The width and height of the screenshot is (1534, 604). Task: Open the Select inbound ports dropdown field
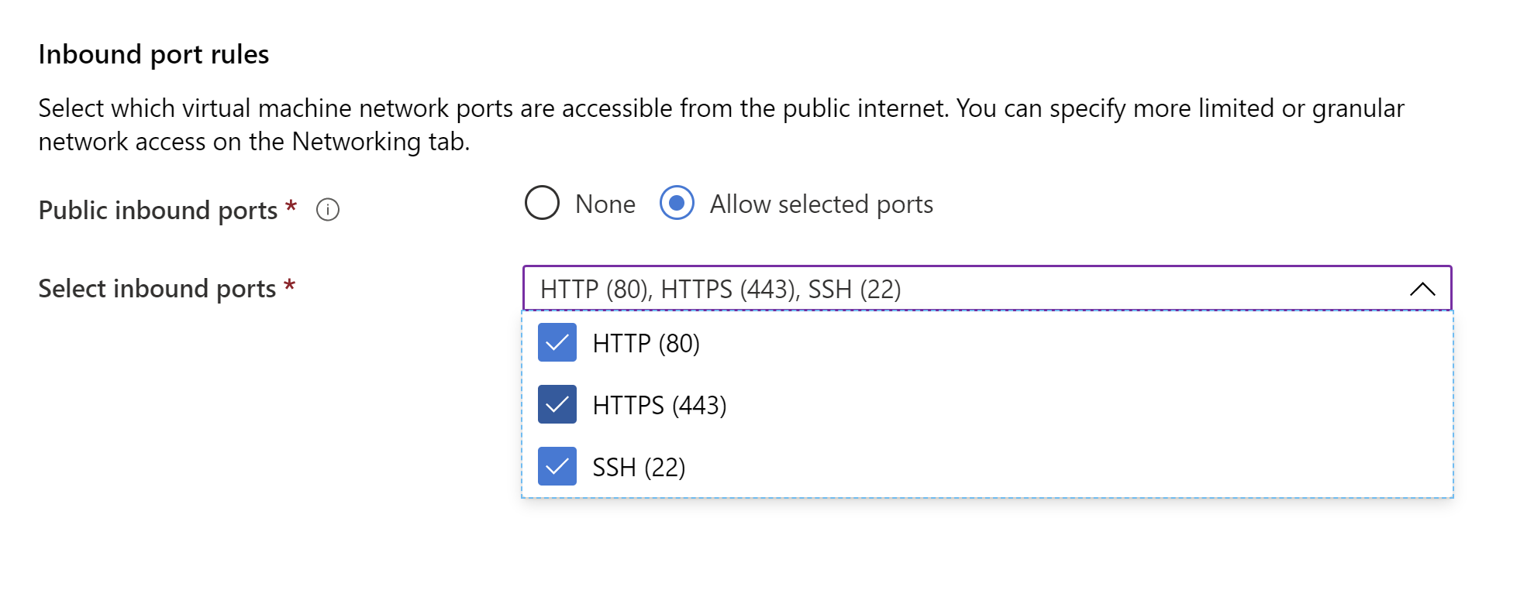988,289
